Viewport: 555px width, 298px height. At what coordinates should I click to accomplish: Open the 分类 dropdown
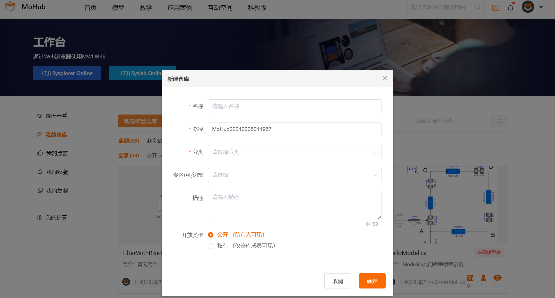tap(295, 152)
